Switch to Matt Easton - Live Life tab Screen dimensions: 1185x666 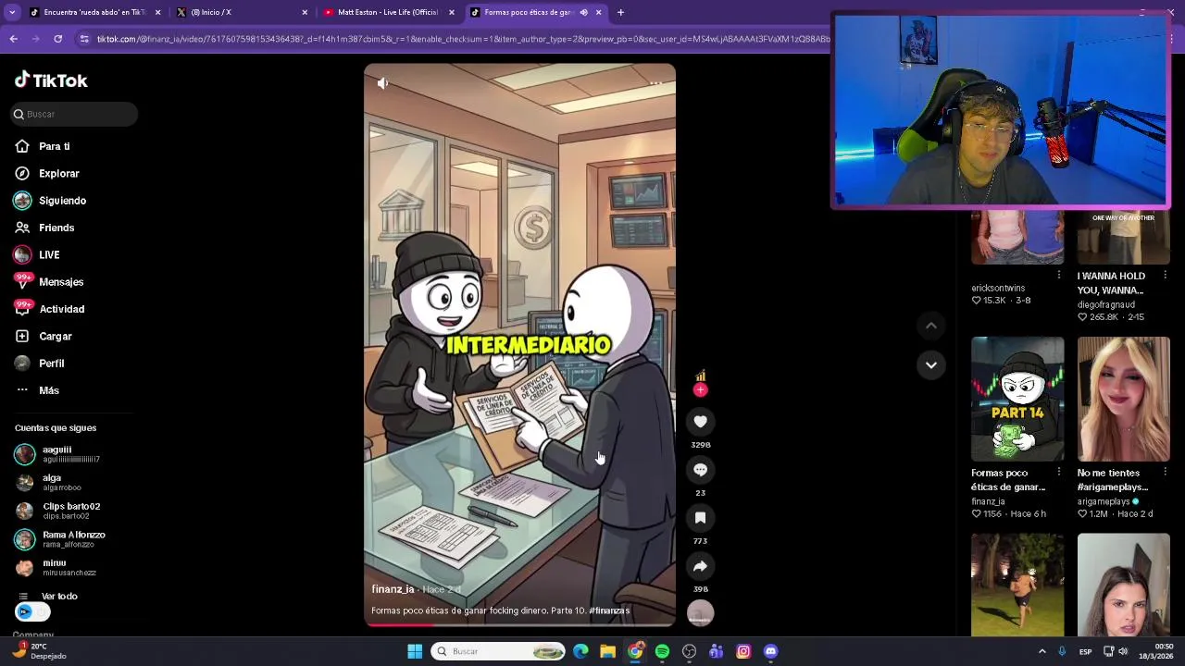[387, 12]
